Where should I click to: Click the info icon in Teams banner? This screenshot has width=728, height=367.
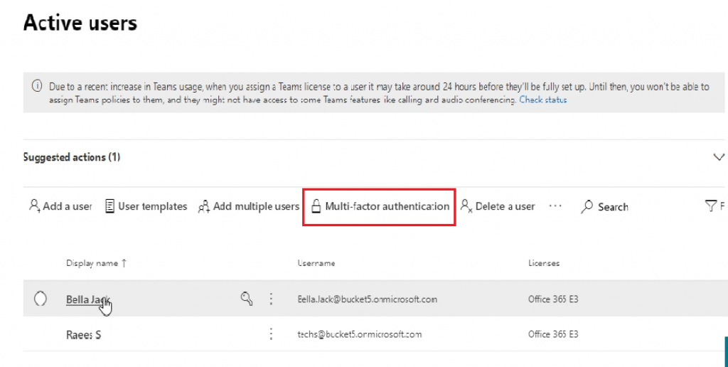click(37, 86)
